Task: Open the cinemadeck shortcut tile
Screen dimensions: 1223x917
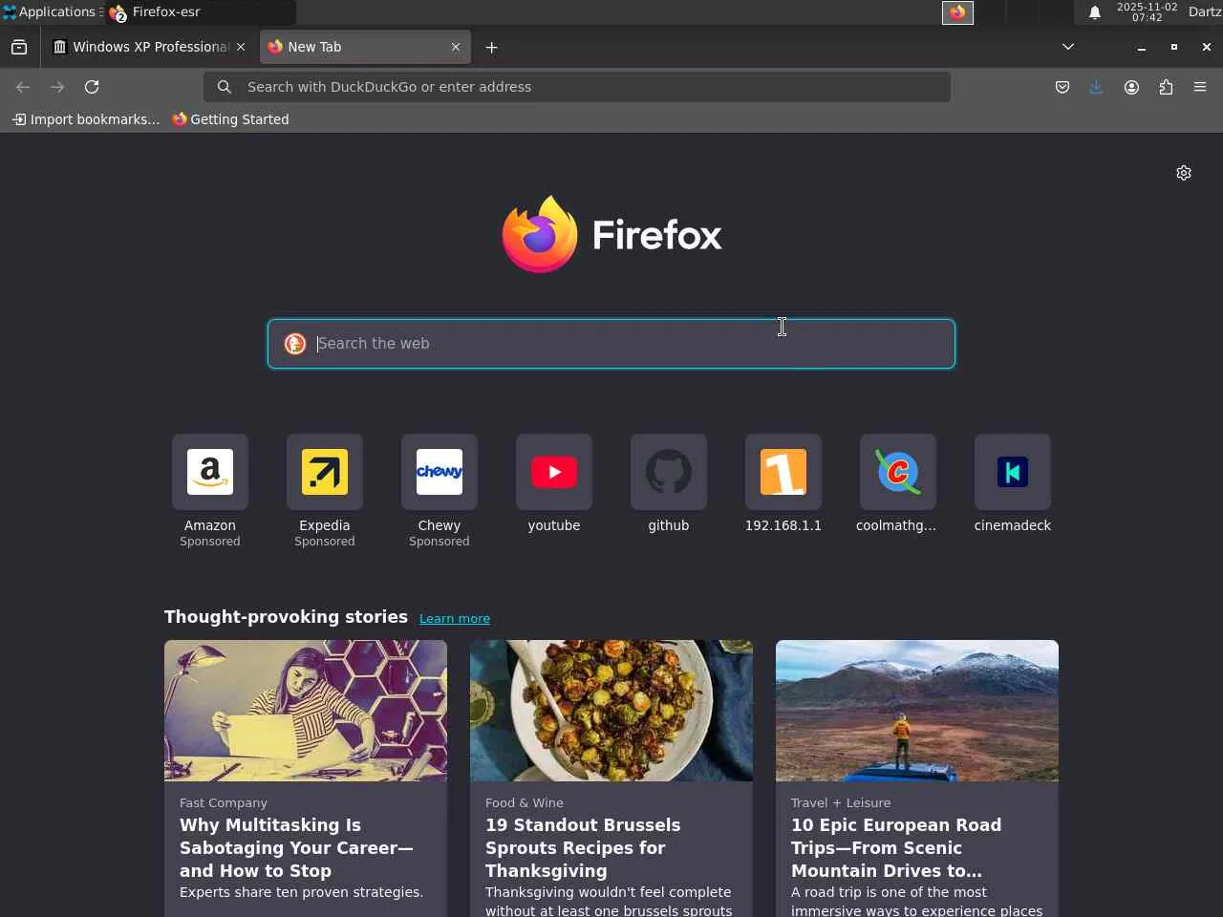Action: pyautogui.click(x=1013, y=472)
